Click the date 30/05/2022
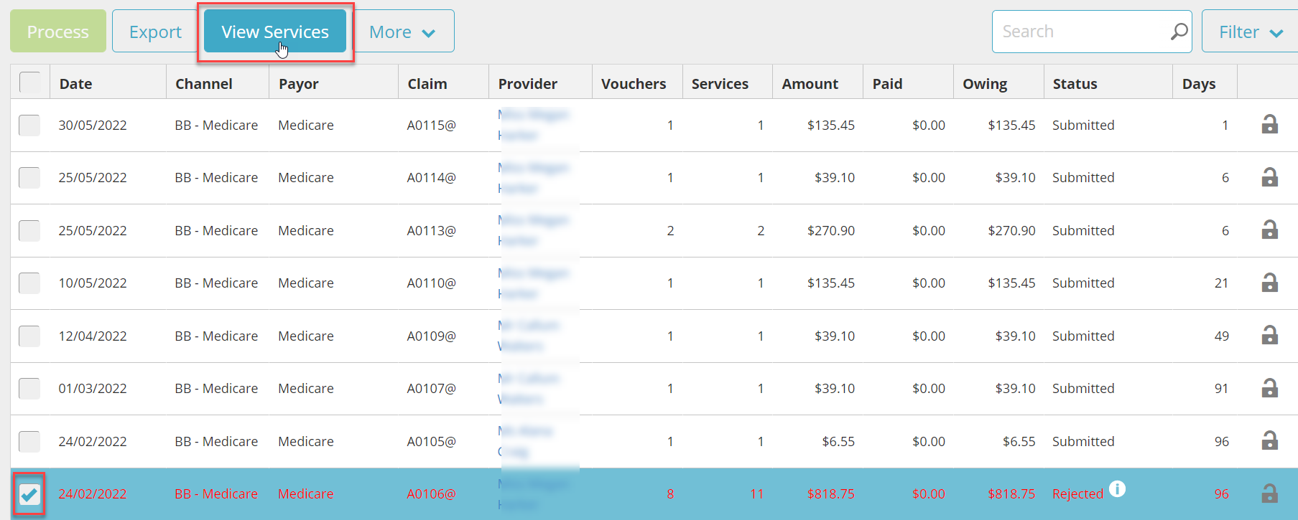This screenshot has width=1298, height=520. pos(93,125)
